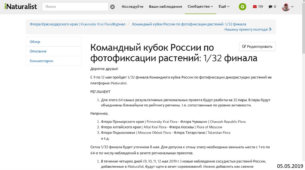Open Ваши наблюдения in the navigation bar

click(165, 7)
